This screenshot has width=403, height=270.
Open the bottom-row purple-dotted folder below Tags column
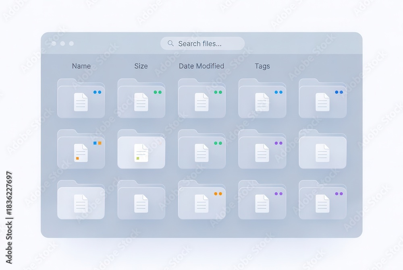[262, 200]
